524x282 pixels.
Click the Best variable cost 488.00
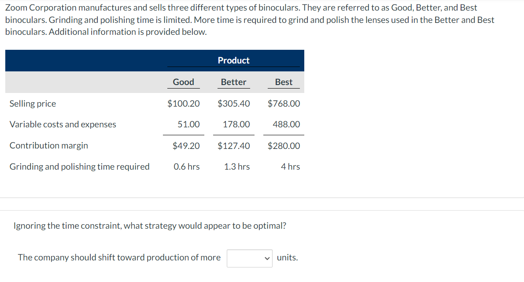[x=286, y=124]
